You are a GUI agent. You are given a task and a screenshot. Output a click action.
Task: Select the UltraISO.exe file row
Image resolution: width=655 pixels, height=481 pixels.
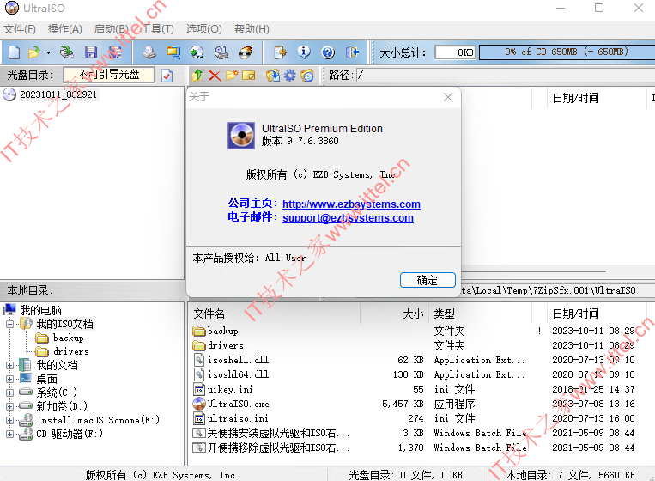tap(414, 404)
